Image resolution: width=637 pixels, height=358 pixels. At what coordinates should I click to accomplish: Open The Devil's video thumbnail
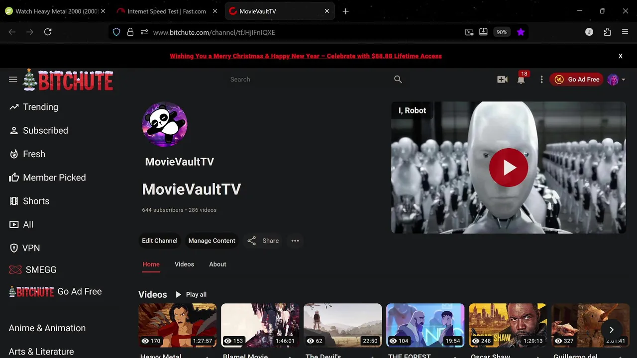(342, 325)
